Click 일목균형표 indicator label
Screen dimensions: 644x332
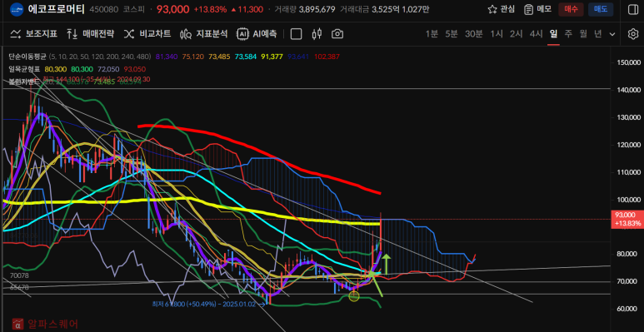point(25,69)
